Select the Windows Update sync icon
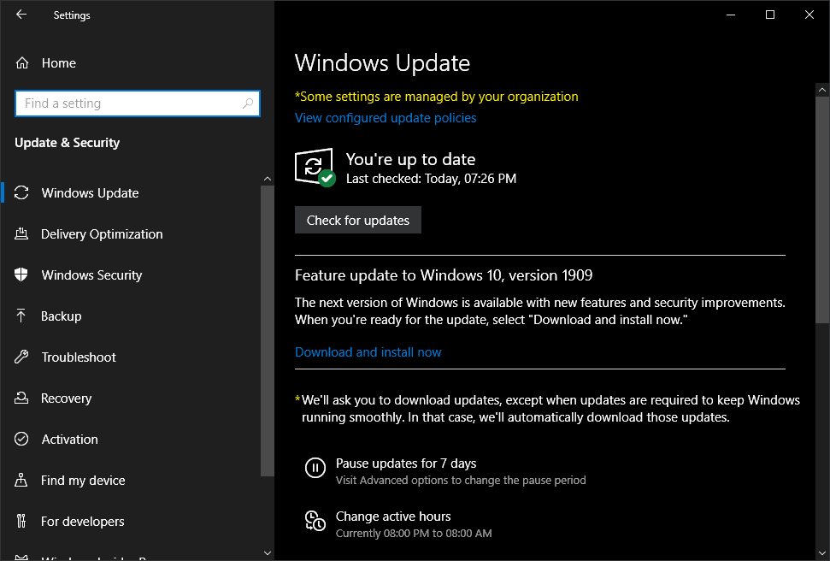The image size is (830, 561). [23, 192]
